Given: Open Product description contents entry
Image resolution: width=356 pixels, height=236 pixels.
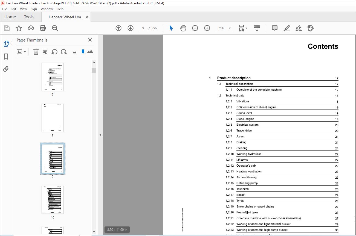Looking at the screenshot, I should (x=234, y=78).
